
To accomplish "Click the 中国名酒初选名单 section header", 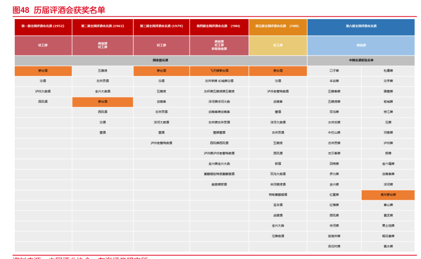I will click(x=361, y=60).
